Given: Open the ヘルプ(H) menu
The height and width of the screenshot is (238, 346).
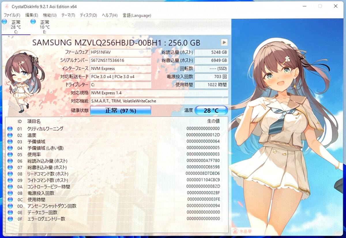Looking at the screenshot, I should [110, 15].
